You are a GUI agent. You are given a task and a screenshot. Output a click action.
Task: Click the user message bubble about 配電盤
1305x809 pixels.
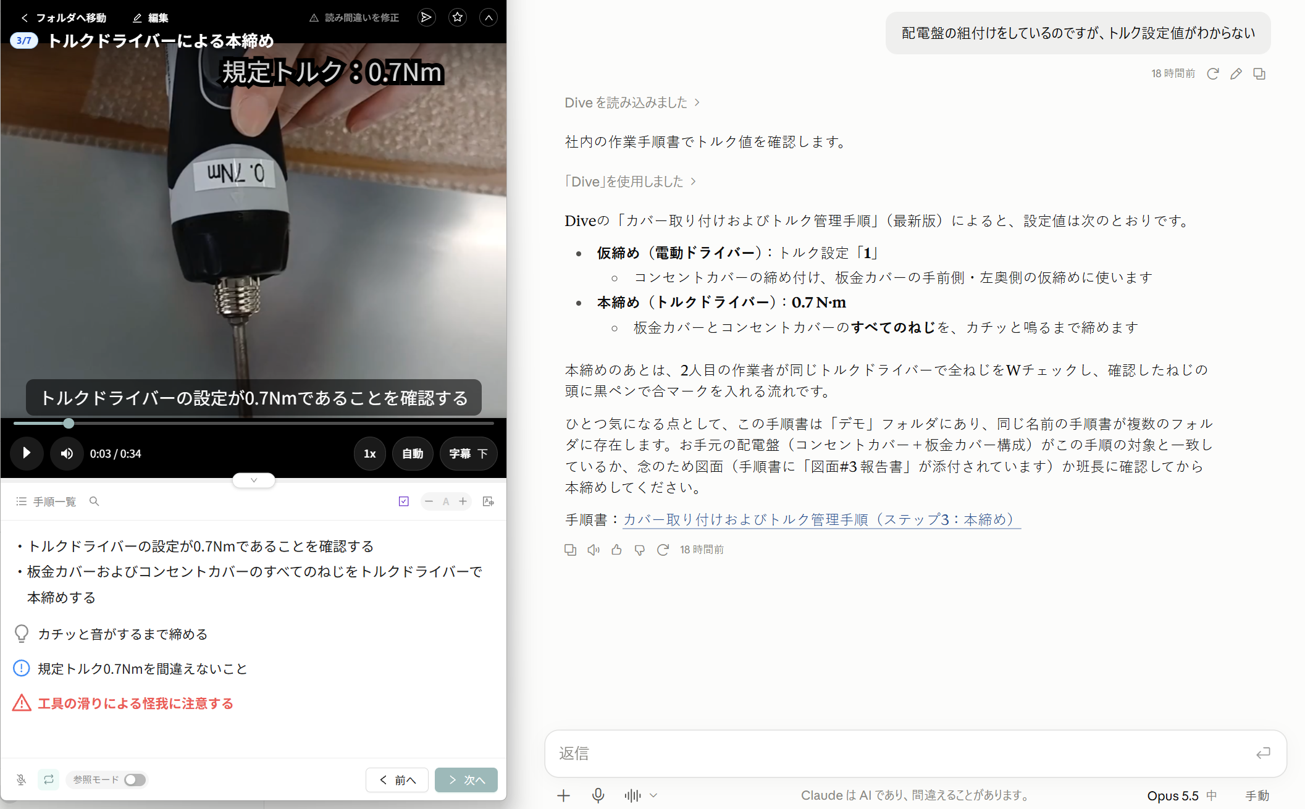(x=1078, y=33)
